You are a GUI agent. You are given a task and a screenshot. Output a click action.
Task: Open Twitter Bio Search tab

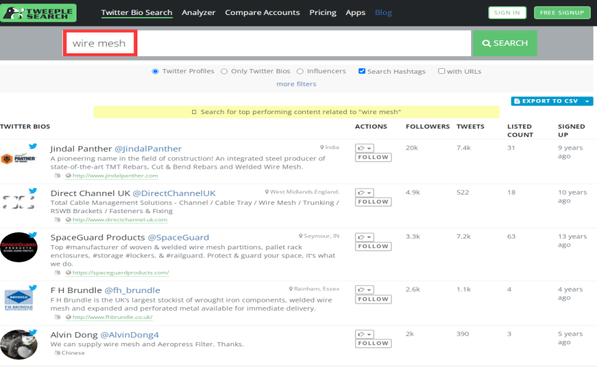[137, 12]
